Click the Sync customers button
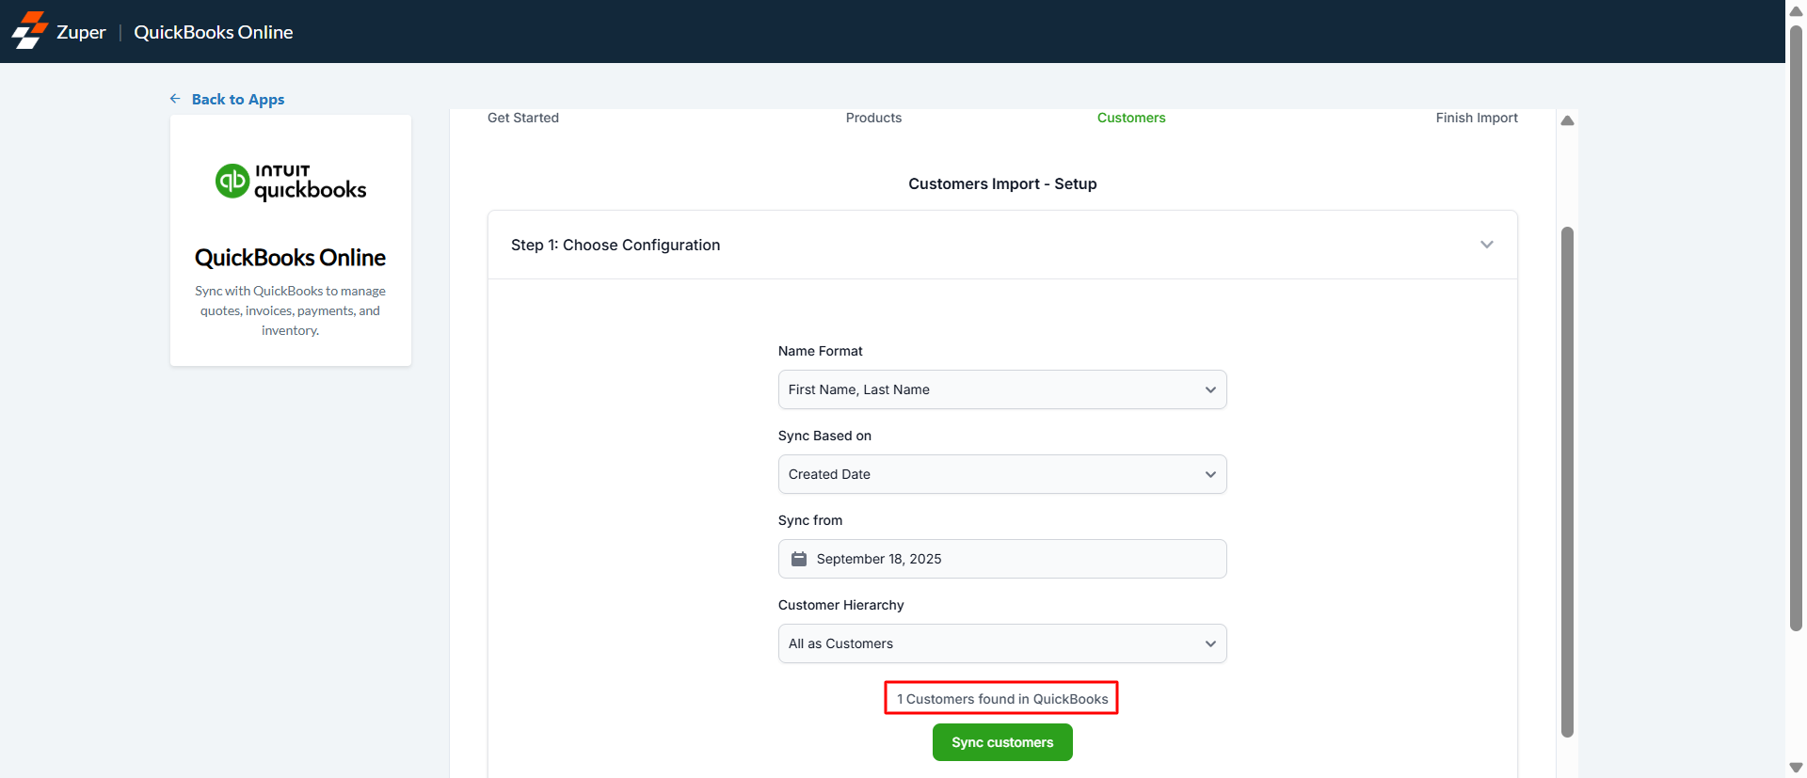Screen dimensions: 1807x778 click(x=1002, y=742)
